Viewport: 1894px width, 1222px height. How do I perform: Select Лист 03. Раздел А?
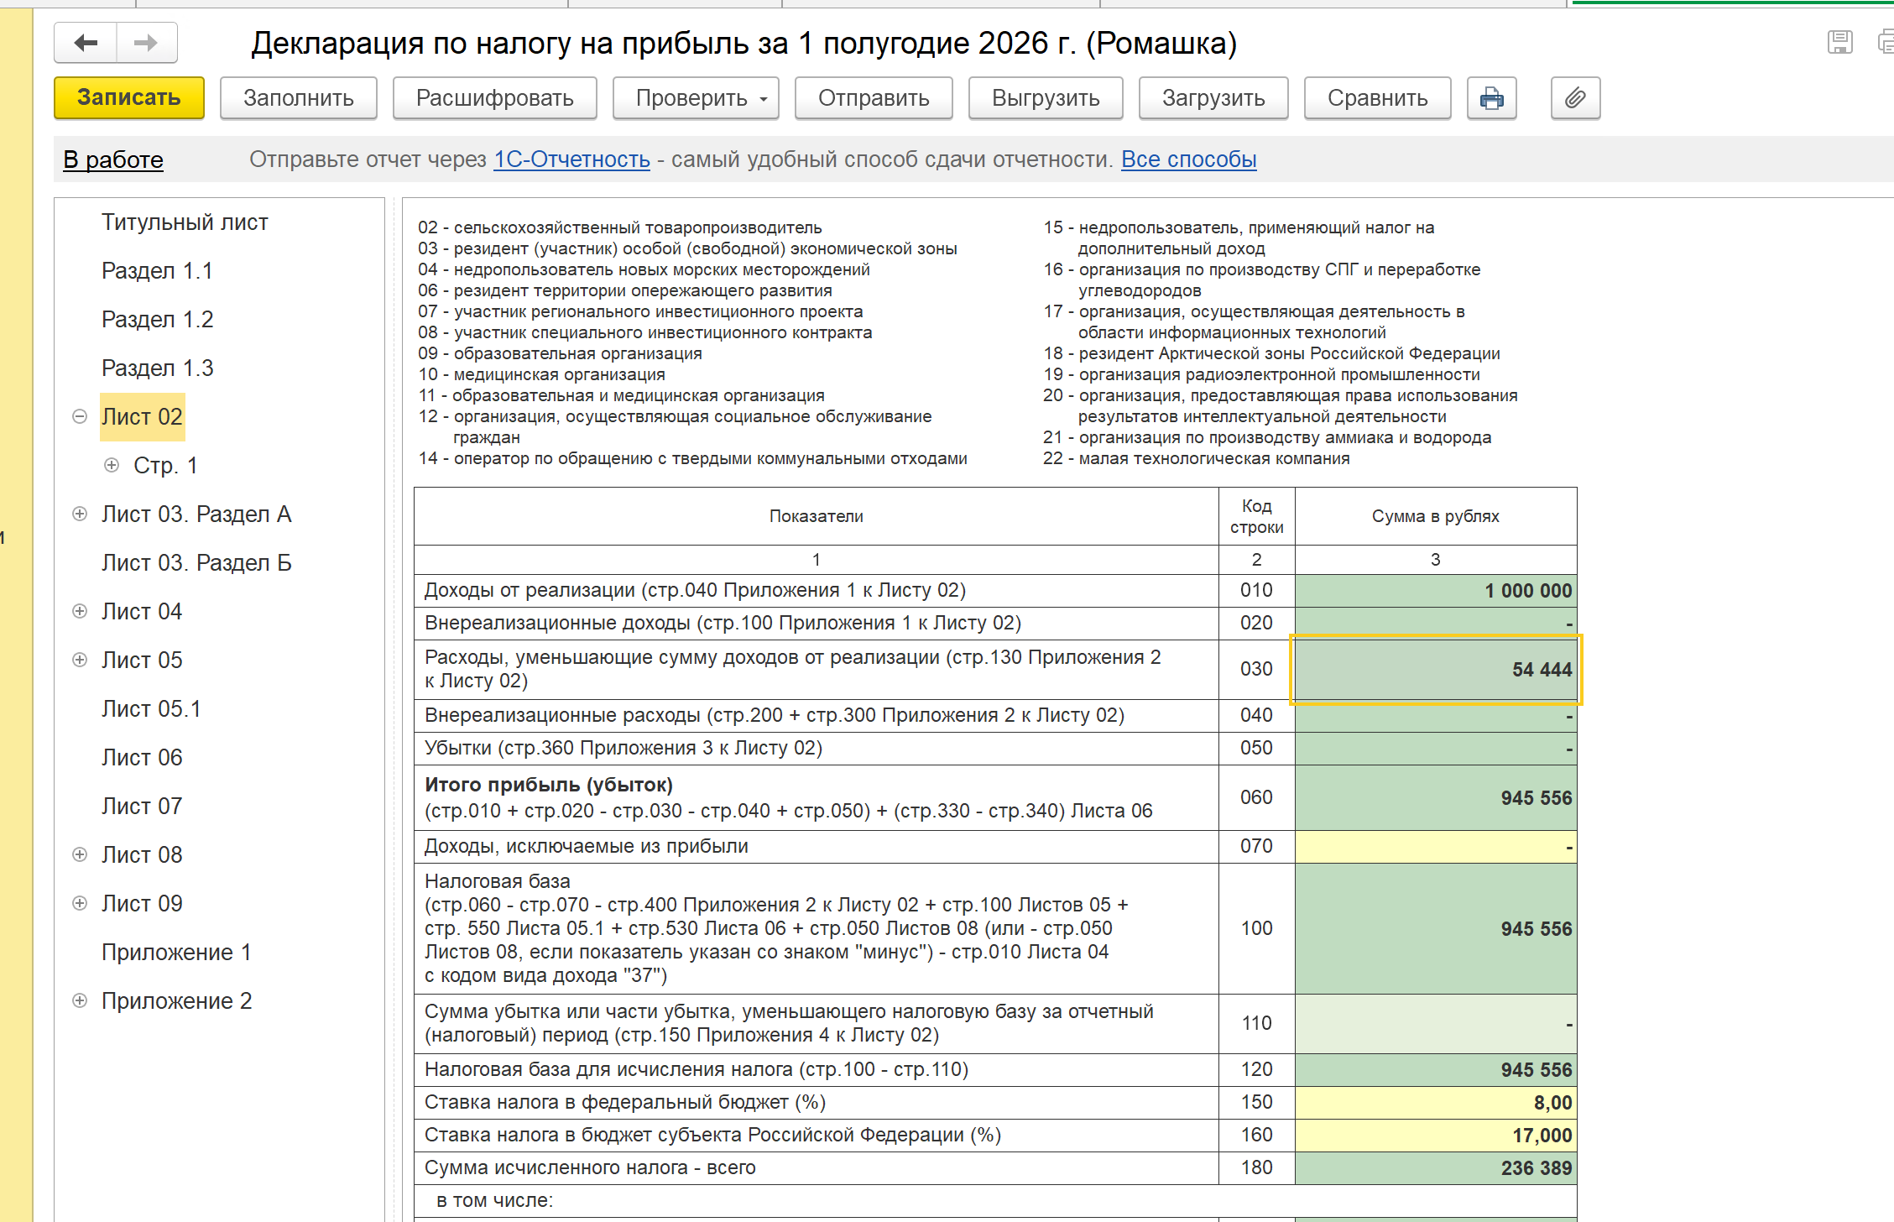196,514
